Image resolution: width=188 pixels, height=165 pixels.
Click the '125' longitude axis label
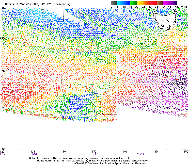[33, 152]
